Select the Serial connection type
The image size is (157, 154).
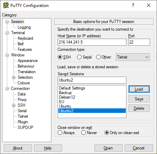click(x=79, y=57)
